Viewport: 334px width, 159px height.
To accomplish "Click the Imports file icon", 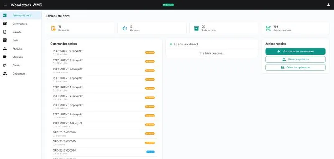I will [x=5, y=32].
